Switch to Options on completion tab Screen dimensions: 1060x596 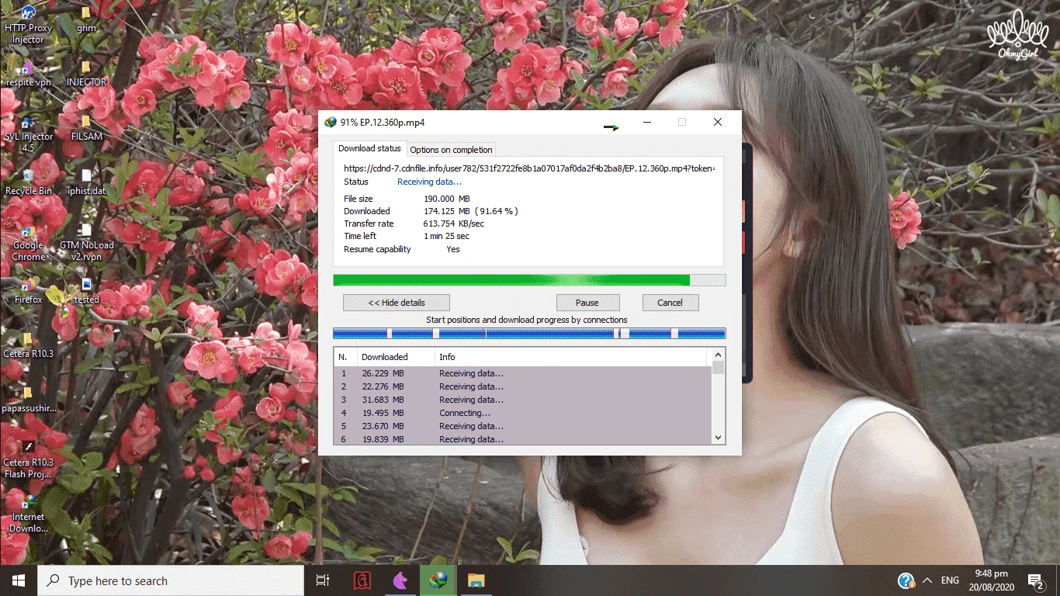(x=451, y=150)
